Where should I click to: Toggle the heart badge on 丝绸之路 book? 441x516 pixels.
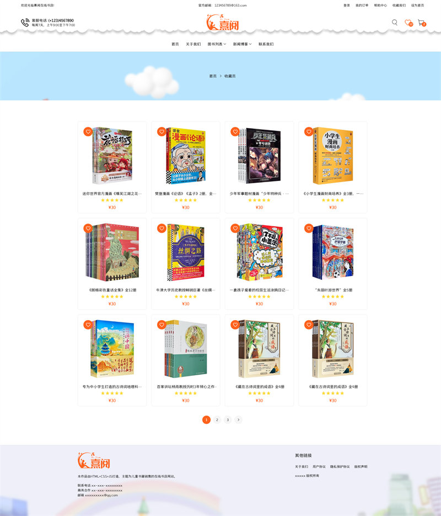(x=162, y=228)
